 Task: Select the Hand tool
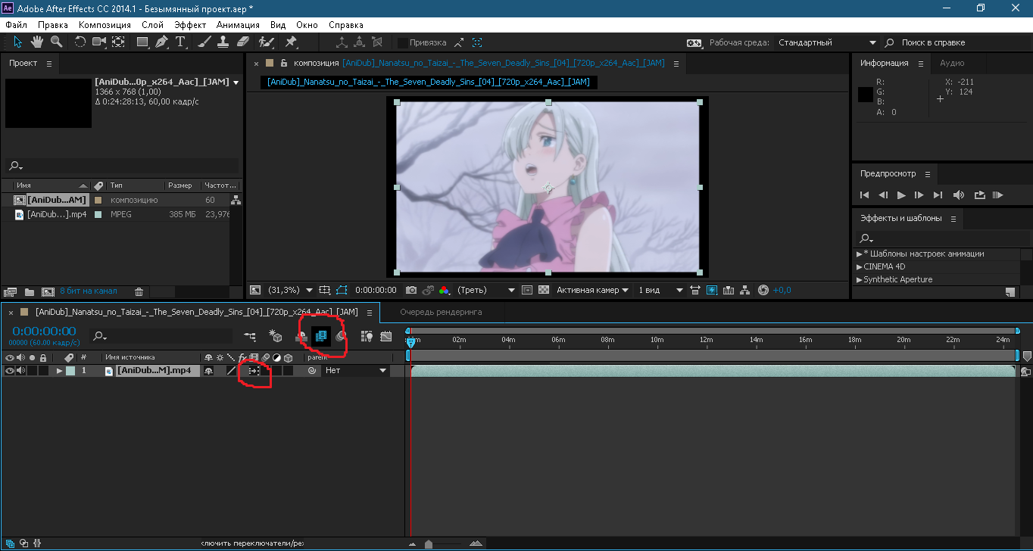click(x=36, y=42)
